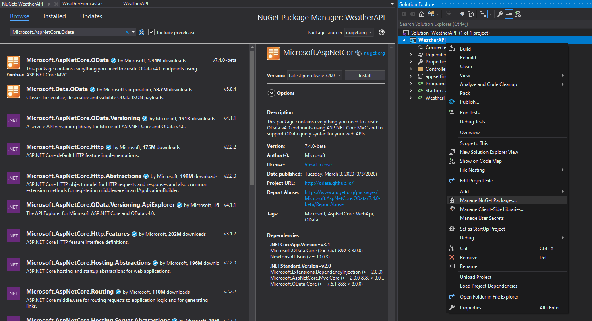Click the Manage NuGet Packages icon in the menu
Image resolution: width=592 pixels, height=321 pixels.
tap(452, 200)
